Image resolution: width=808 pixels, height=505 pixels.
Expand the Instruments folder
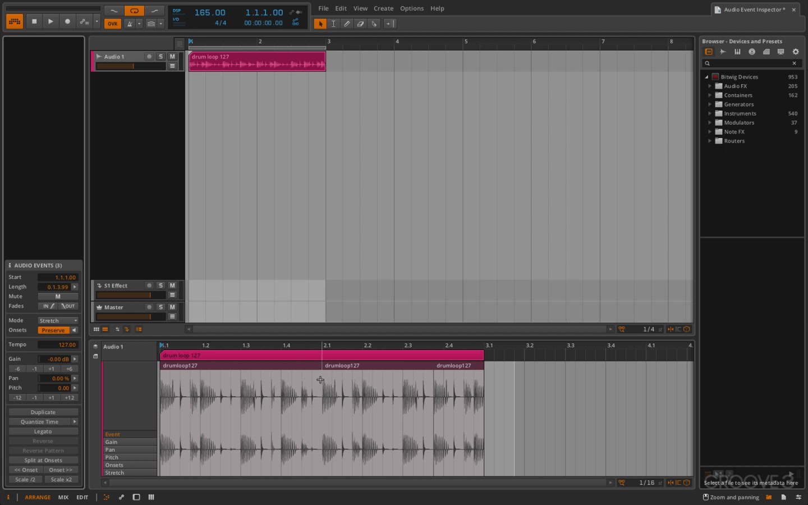point(710,114)
